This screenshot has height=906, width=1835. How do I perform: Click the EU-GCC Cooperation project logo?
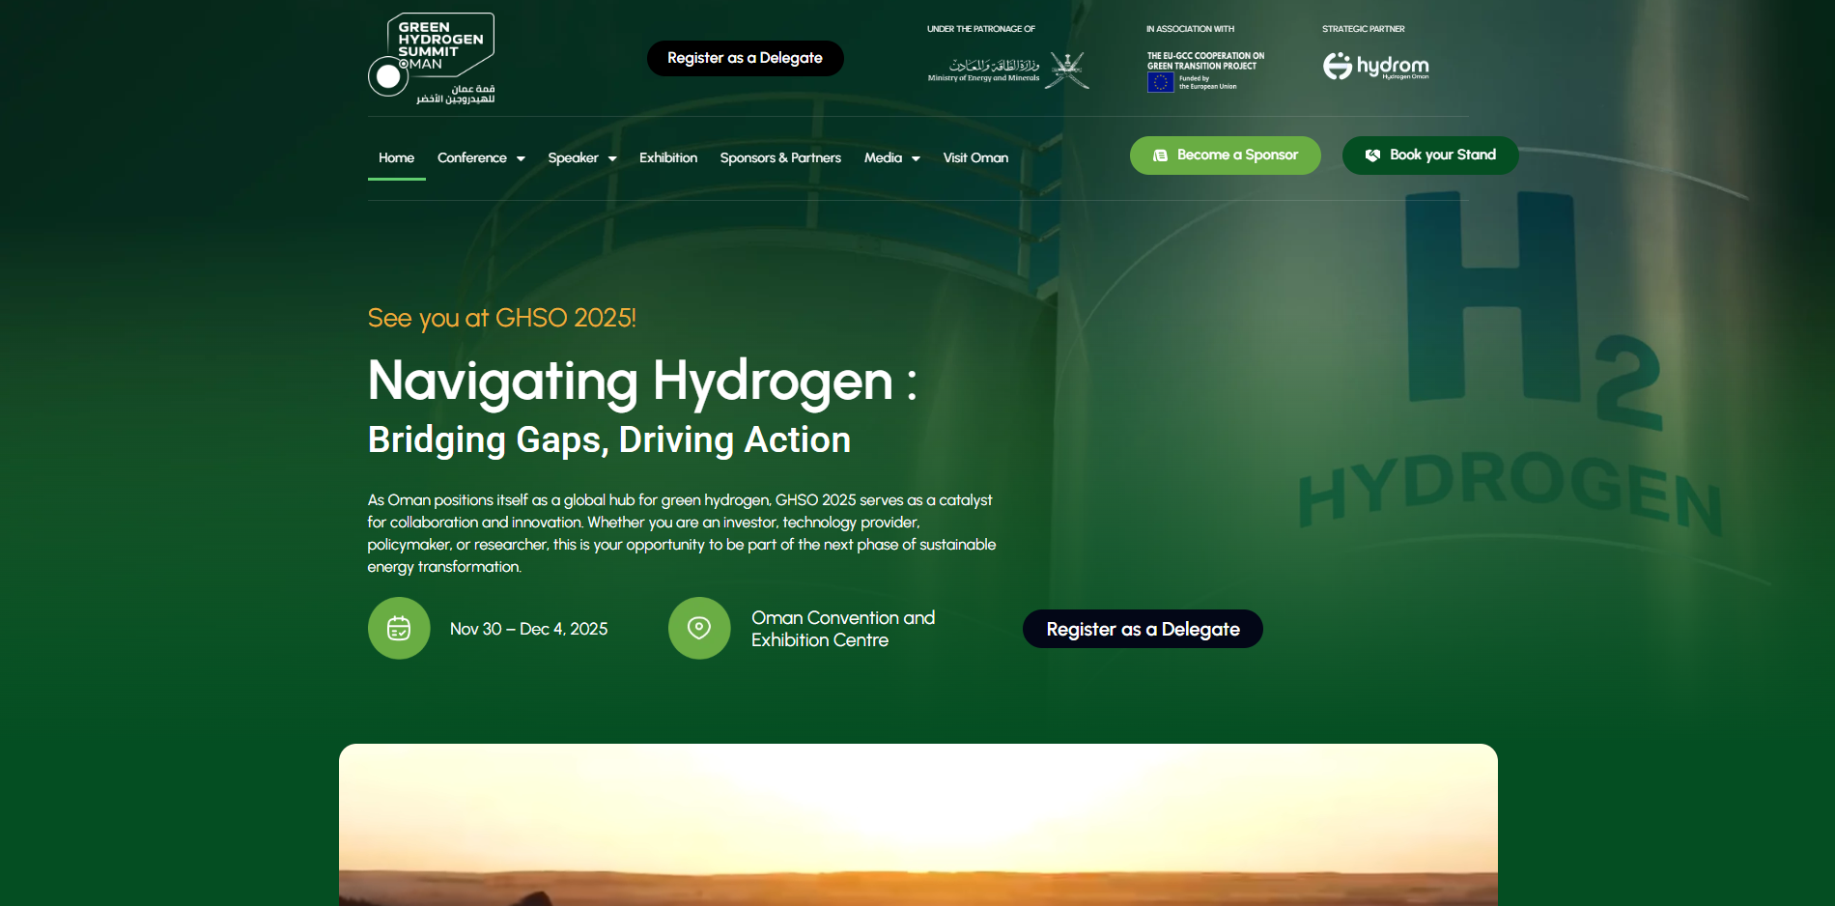(x=1205, y=71)
